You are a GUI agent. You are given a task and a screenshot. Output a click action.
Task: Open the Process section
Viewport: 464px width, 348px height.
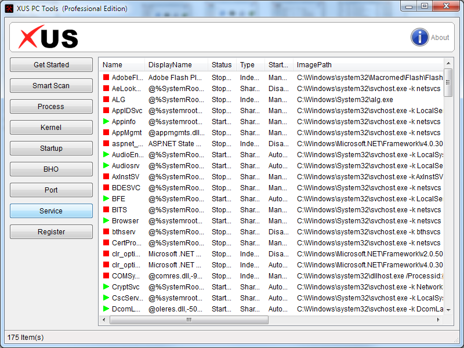pyautogui.click(x=51, y=107)
